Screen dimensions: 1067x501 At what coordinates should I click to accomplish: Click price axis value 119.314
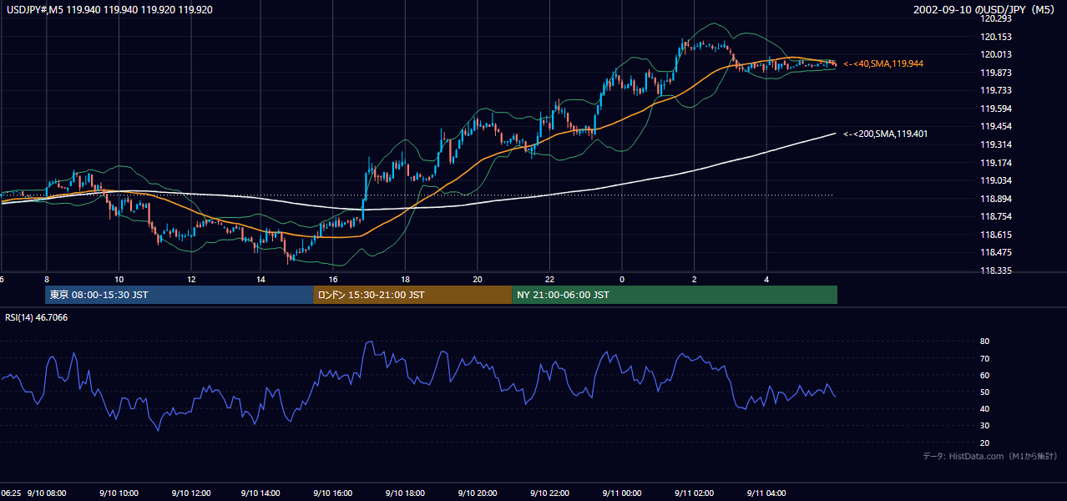[995, 144]
